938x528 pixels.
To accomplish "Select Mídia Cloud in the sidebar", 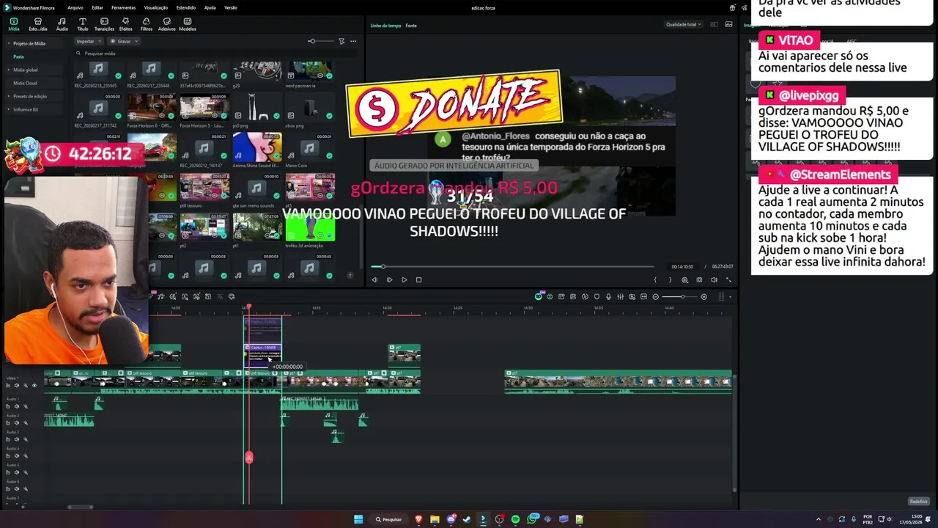I will point(25,83).
